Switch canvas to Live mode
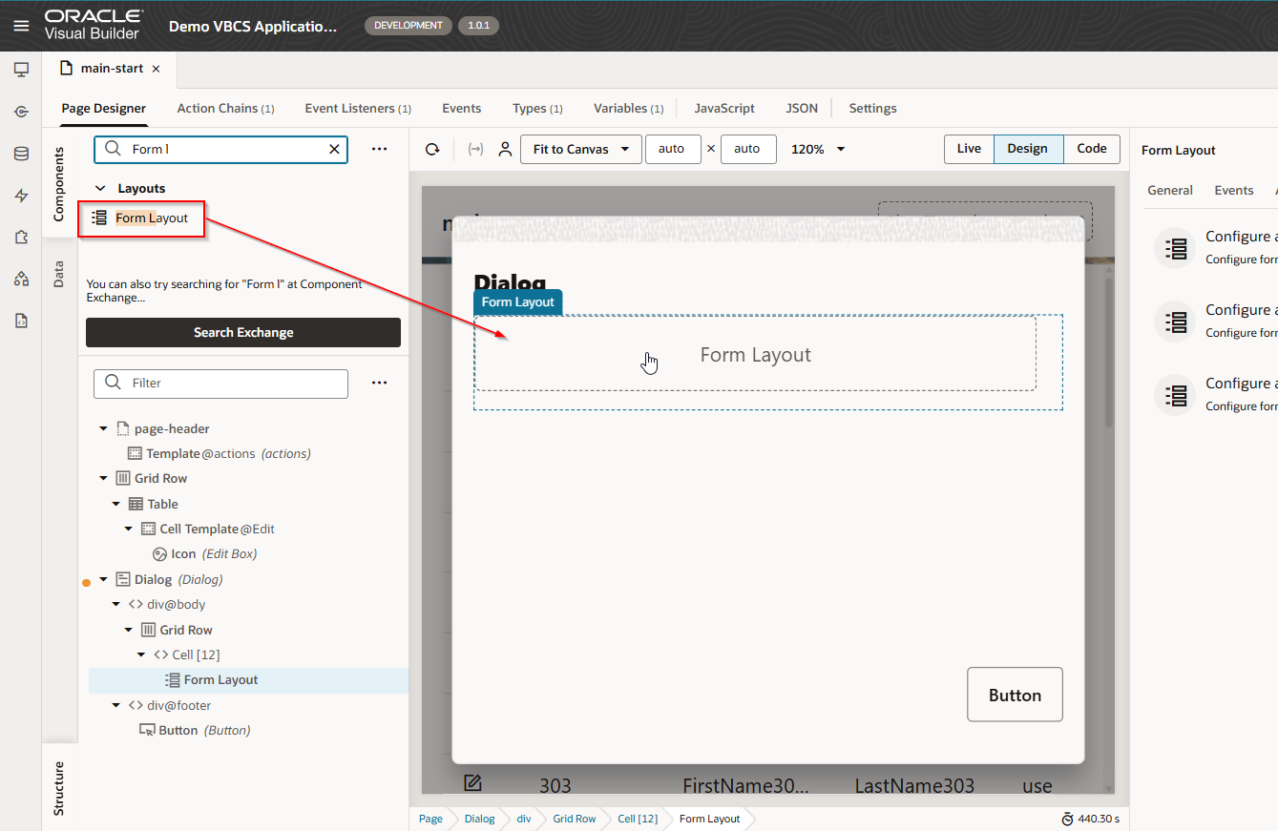This screenshot has width=1278, height=831. [x=969, y=149]
